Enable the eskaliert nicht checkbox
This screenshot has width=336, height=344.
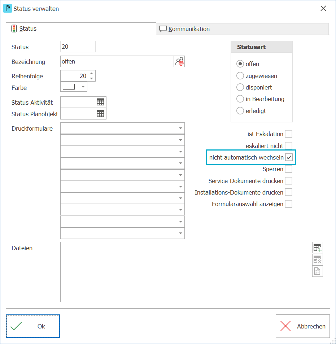(x=289, y=146)
